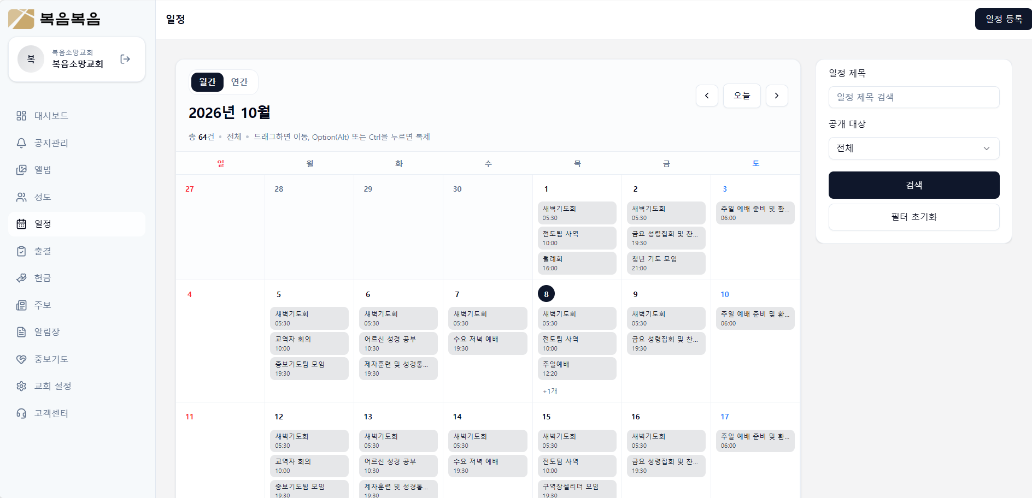Open 새벽기도회 event on October 16

666,441
